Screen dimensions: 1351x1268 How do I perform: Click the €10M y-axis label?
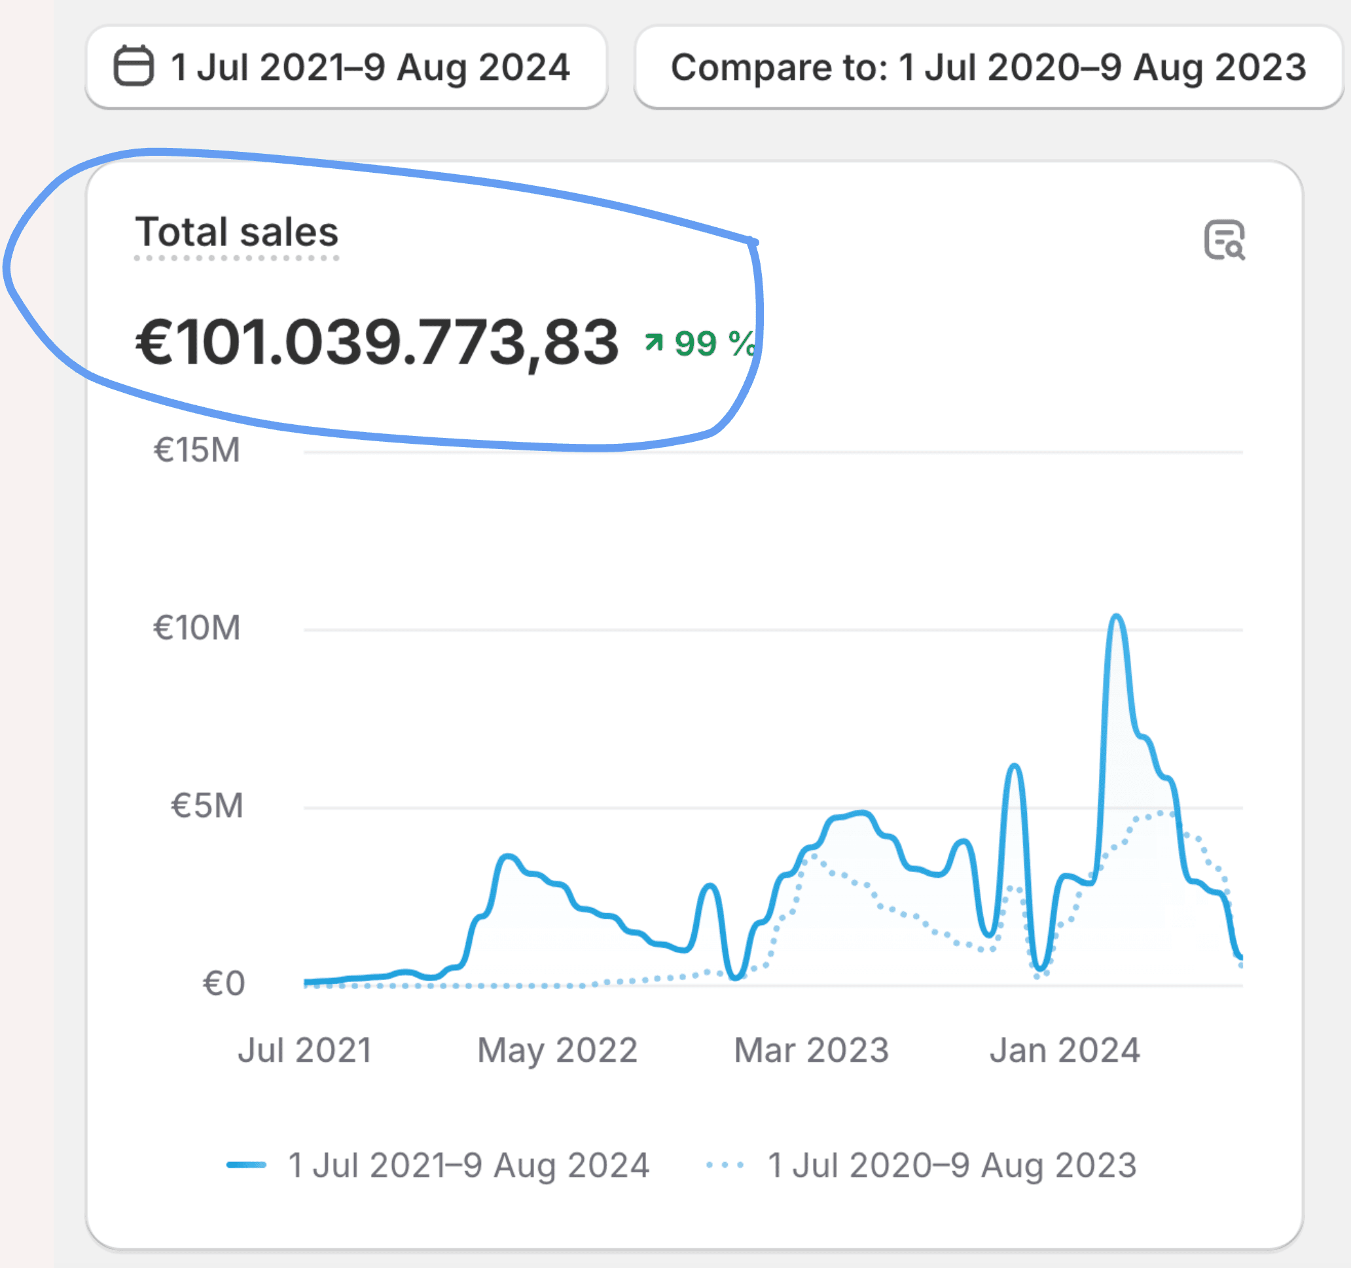coord(197,627)
